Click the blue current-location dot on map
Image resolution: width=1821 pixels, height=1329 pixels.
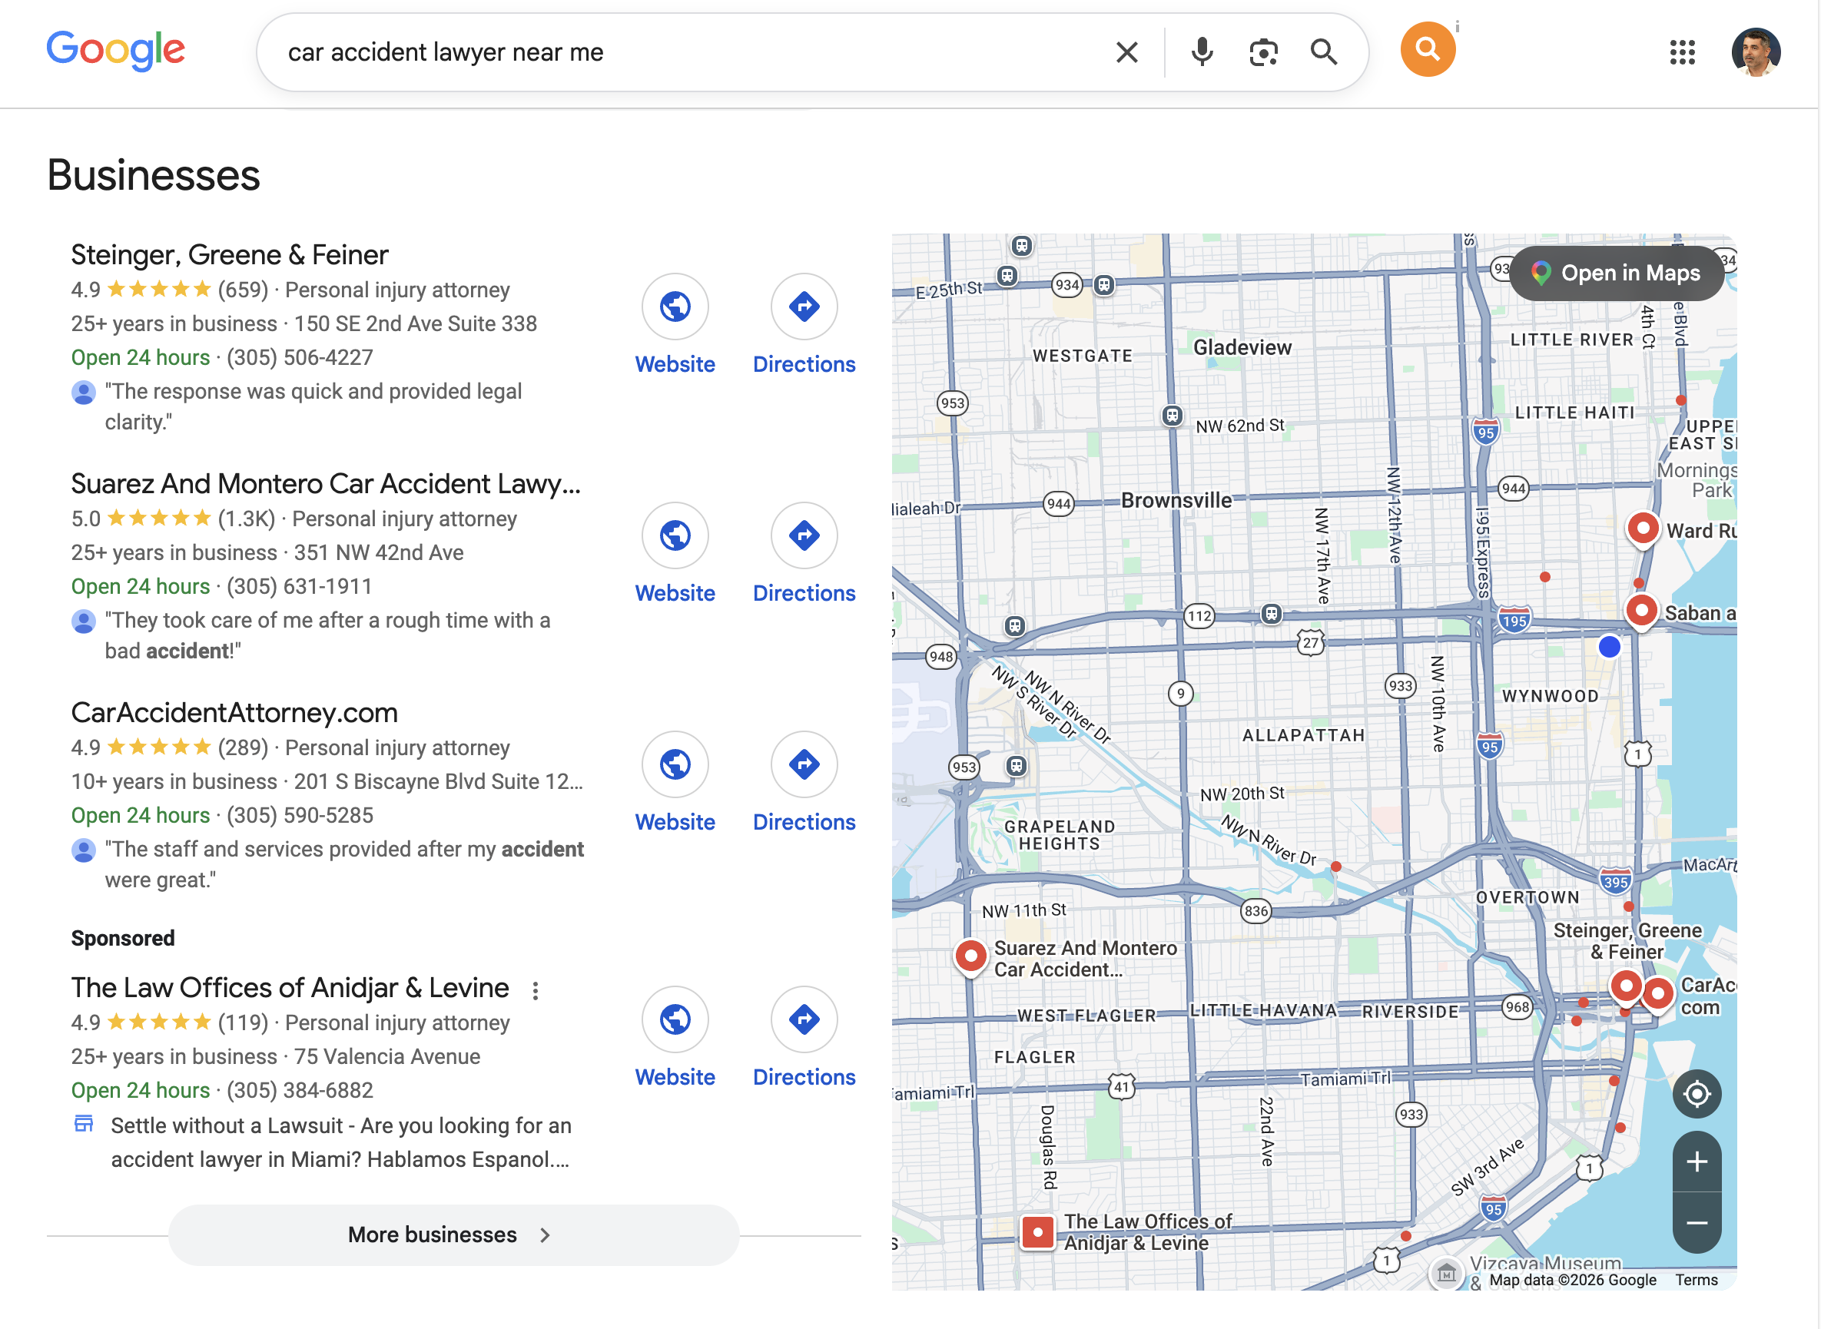(x=1609, y=647)
